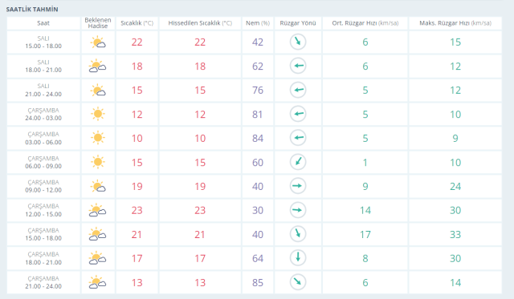Select the ÇARŞAMBA 09.00 - 12.00 time cell
This screenshot has height=299, width=514.
pos(43,186)
